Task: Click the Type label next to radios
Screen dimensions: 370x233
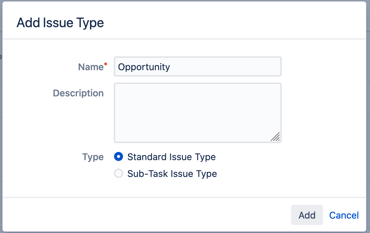Action: click(93, 157)
